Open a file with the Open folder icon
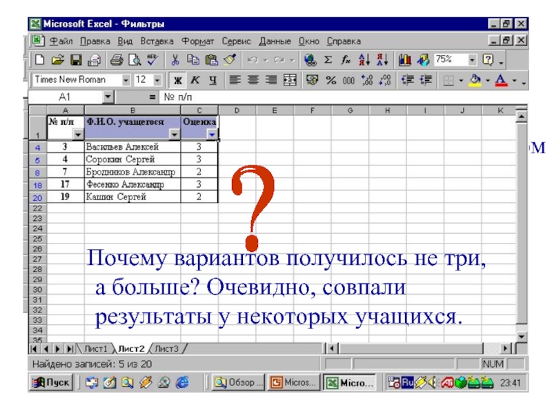This screenshot has width=552, height=414. click(58, 60)
